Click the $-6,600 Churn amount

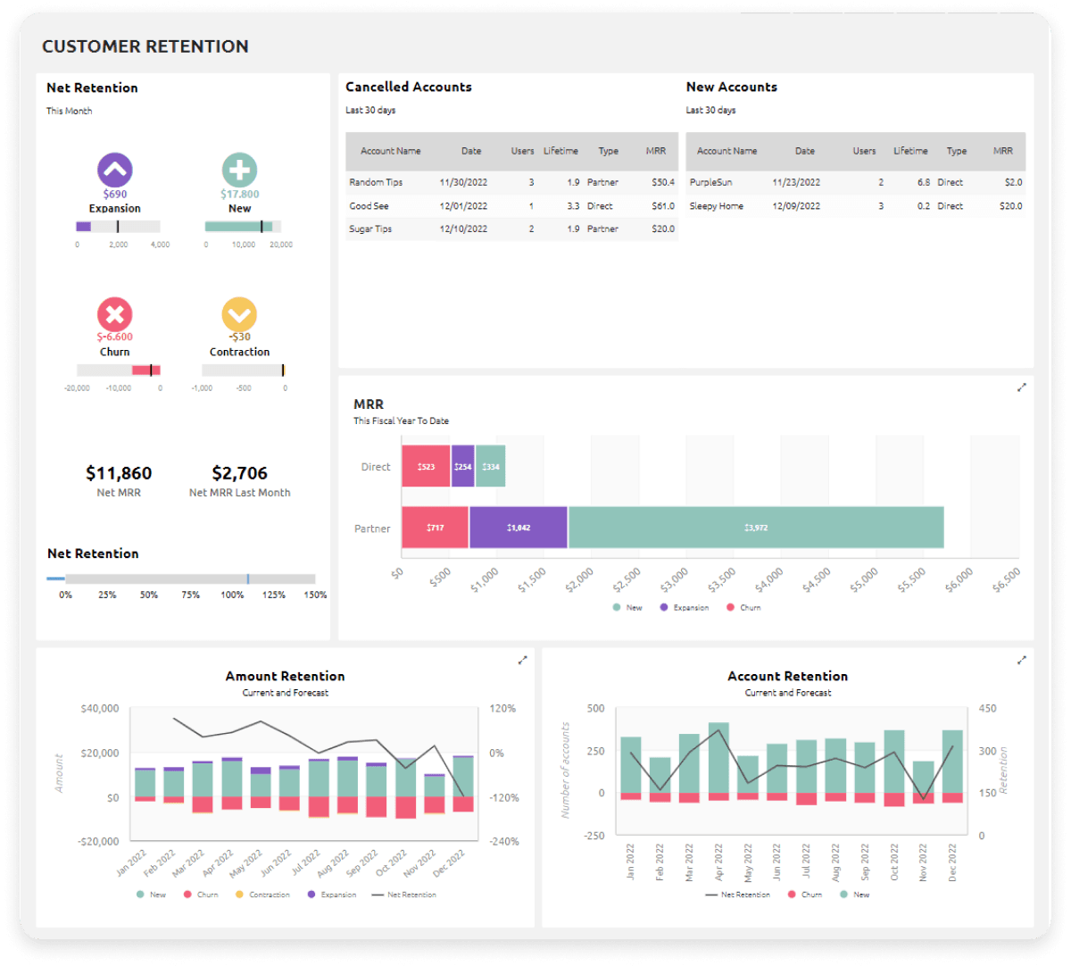(x=115, y=337)
